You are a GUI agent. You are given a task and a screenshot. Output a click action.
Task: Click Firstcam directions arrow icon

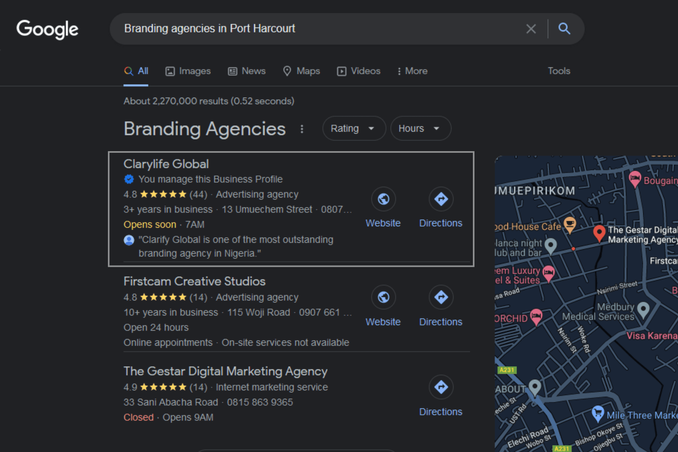pyautogui.click(x=441, y=297)
